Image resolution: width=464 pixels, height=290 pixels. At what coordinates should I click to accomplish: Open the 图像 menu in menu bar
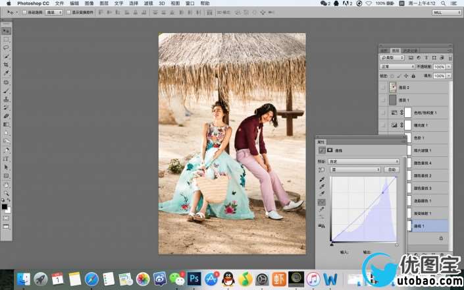pos(89,3)
